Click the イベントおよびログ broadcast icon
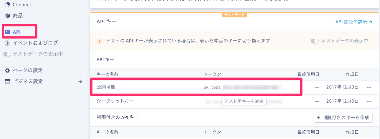This screenshot has height=139, width=380. 7,43
